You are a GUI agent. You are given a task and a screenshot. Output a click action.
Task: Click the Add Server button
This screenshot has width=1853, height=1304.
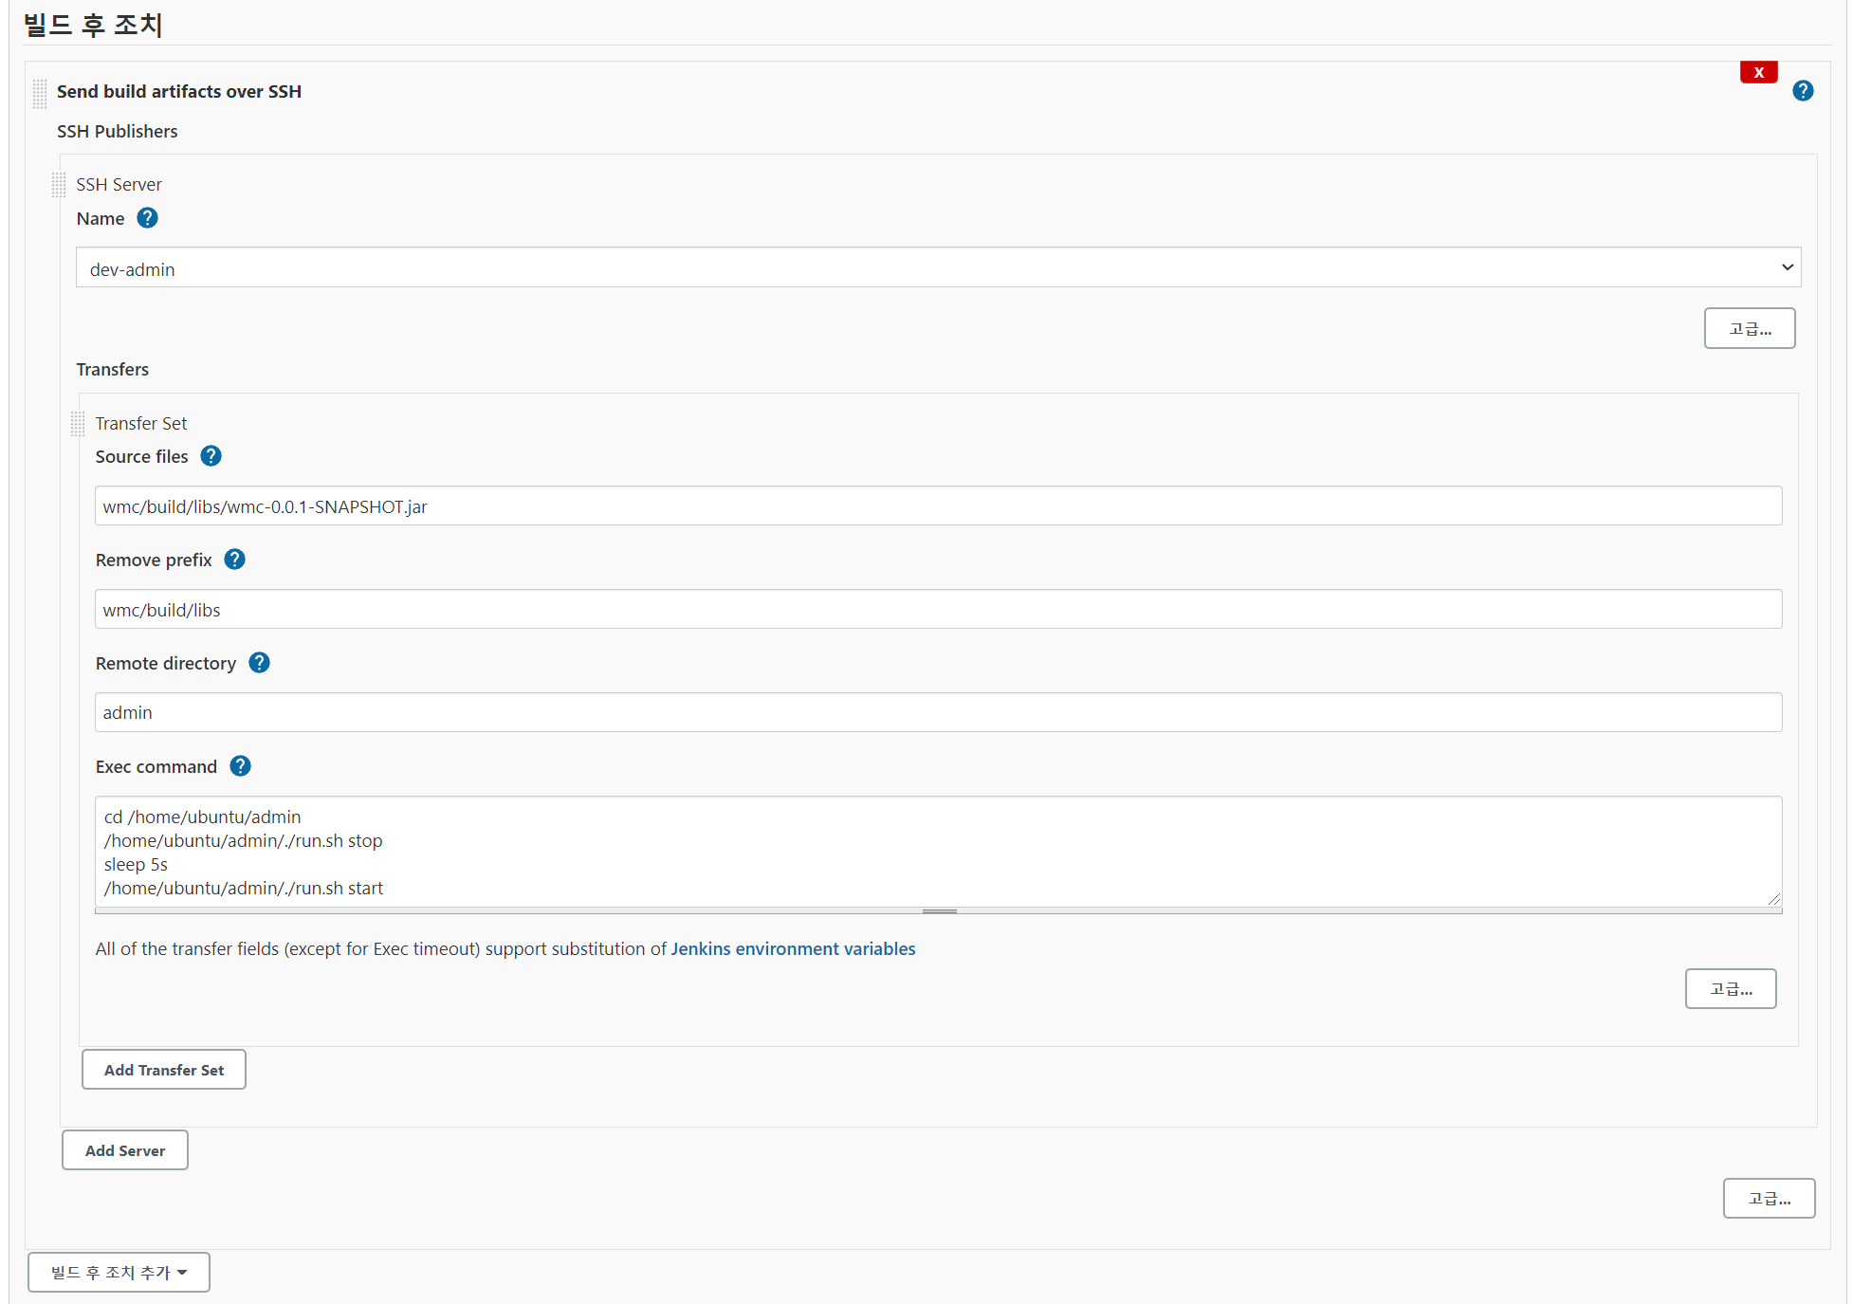pos(124,1150)
